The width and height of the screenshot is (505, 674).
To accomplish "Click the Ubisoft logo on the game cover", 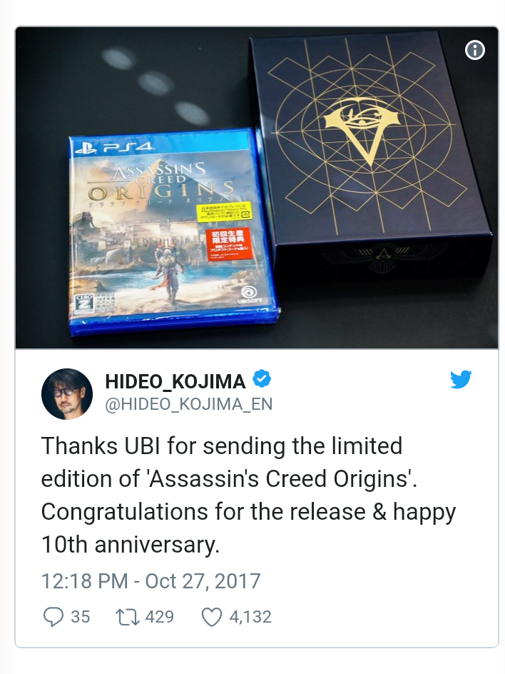I will coord(249,295).
